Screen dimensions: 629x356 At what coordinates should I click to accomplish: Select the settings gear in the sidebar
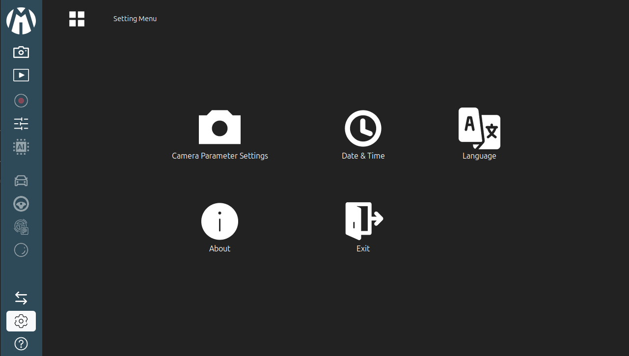click(x=21, y=321)
